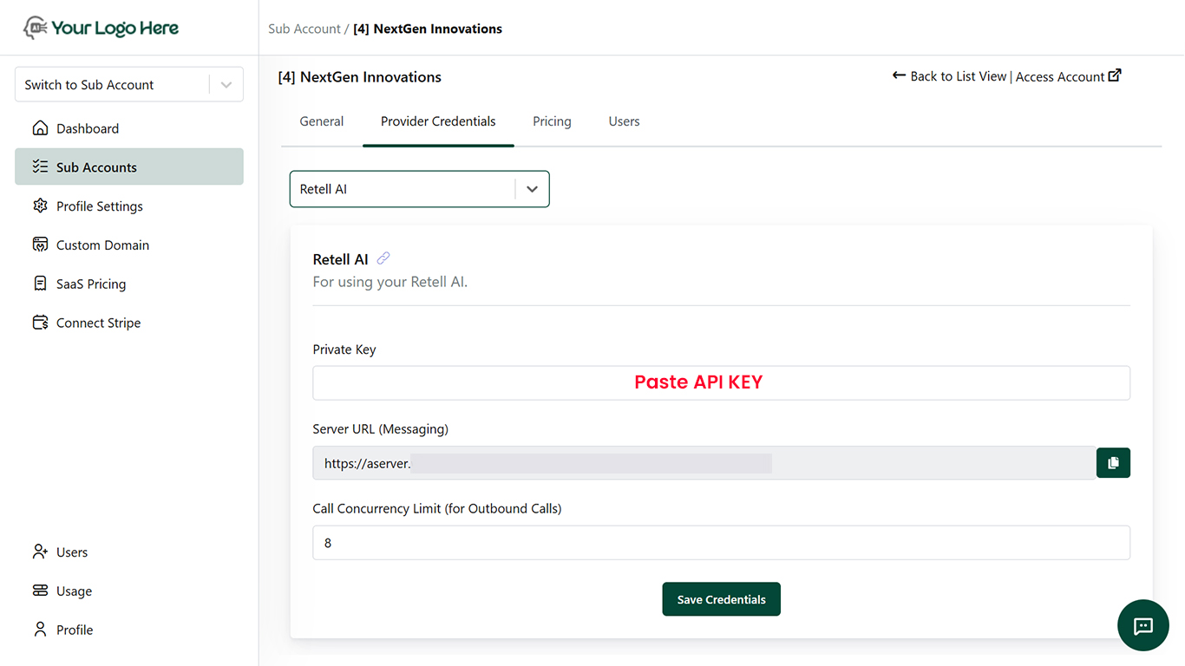1185x666 pixels.
Task: Open the chat support widget
Action: 1143,625
